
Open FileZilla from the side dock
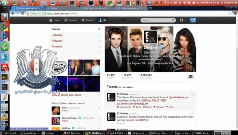click(4, 67)
